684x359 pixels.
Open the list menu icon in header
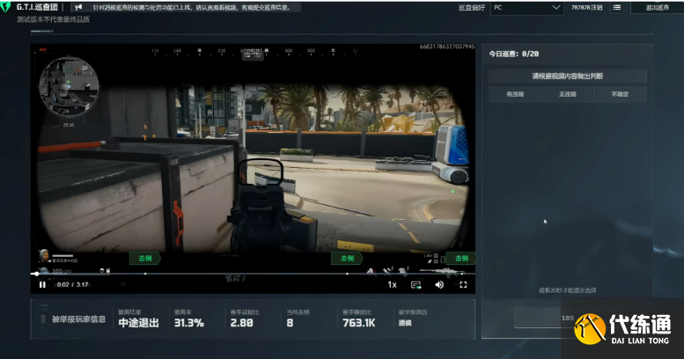[x=617, y=7]
